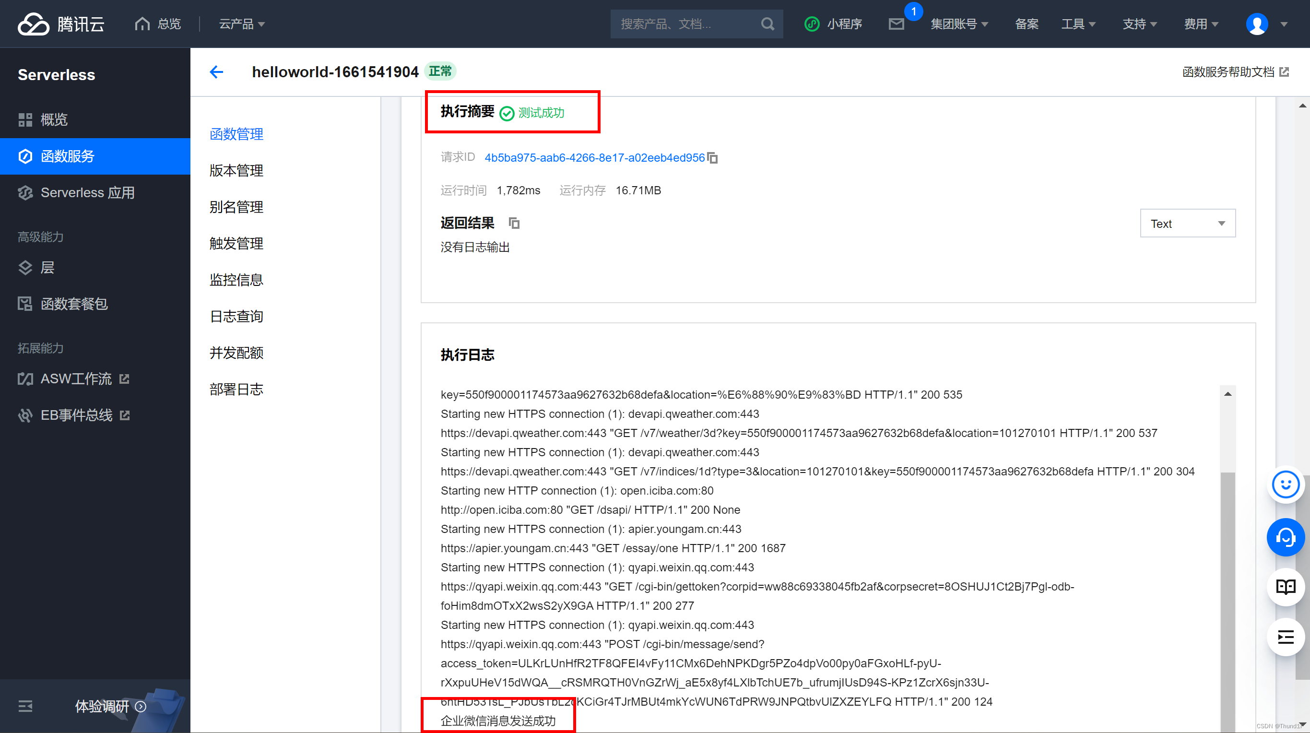1310x733 pixels.
Task: Expand the 支持 menu
Action: tap(1140, 24)
